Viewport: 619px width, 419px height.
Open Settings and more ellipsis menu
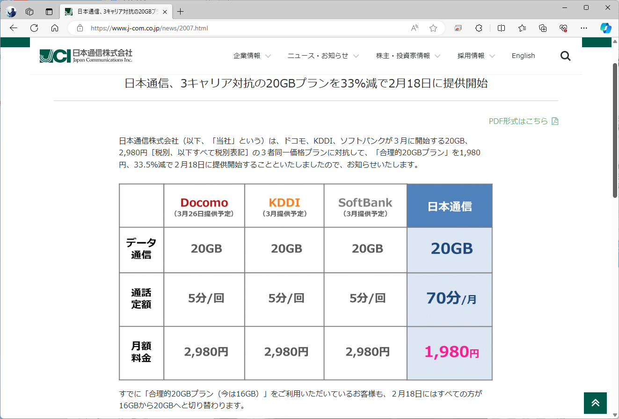point(584,28)
